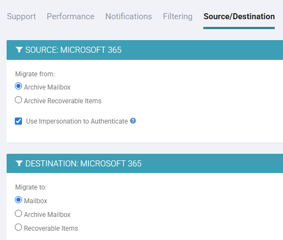283x240 pixels.
Task: Switch to the Performance tab
Action: tap(70, 16)
